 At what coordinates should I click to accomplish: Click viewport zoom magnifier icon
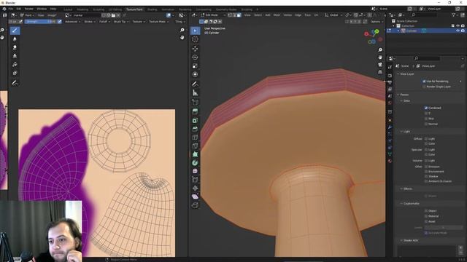click(x=380, y=50)
